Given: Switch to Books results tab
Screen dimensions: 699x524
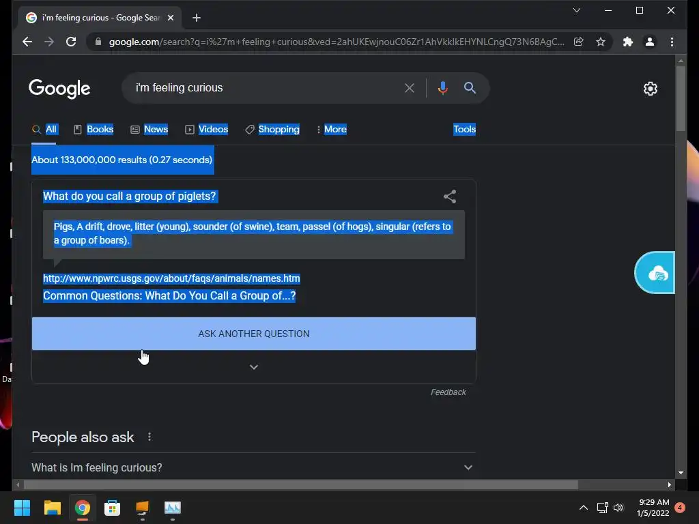Looking at the screenshot, I should (94, 129).
